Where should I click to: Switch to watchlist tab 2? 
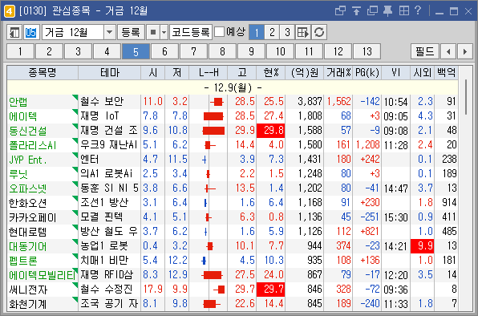(49, 51)
